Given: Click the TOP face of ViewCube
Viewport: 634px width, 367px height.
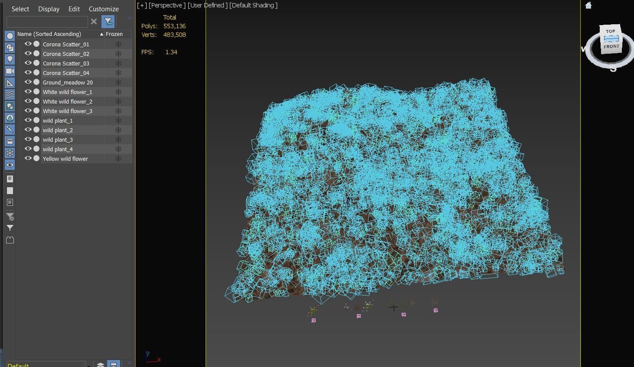Looking at the screenshot, I should 611,31.
